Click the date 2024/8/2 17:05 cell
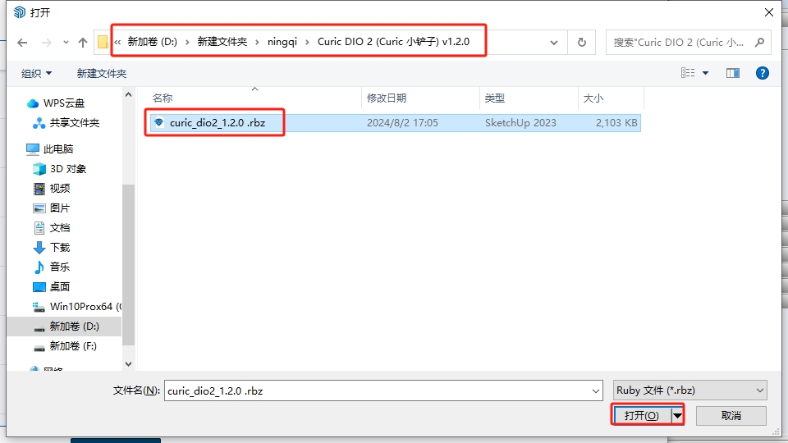The image size is (788, 443). (402, 123)
